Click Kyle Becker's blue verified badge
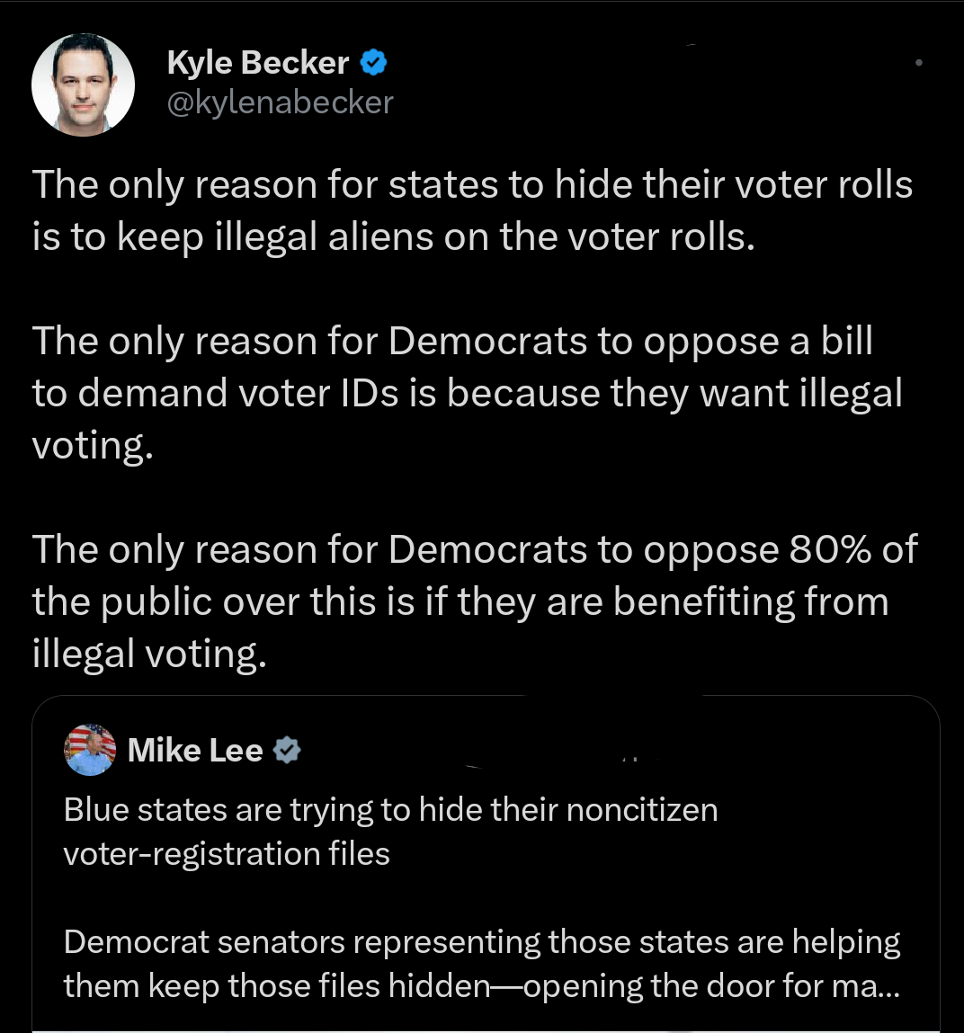 pos(374,62)
